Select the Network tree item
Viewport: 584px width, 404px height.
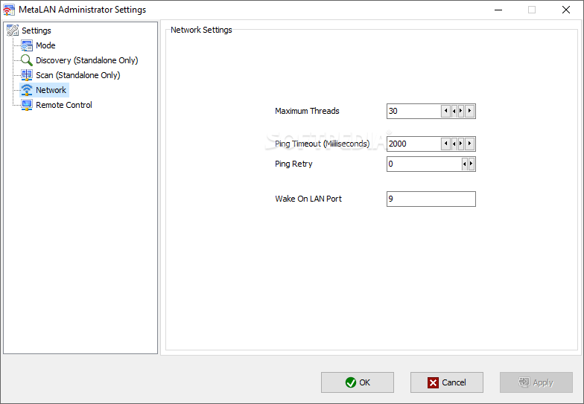(x=51, y=90)
